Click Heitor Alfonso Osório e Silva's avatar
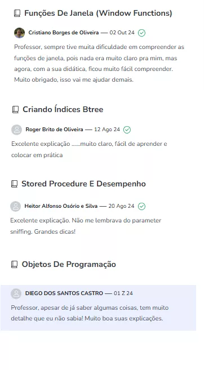The height and width of the screenshot is (370, 204). [16, 206]
